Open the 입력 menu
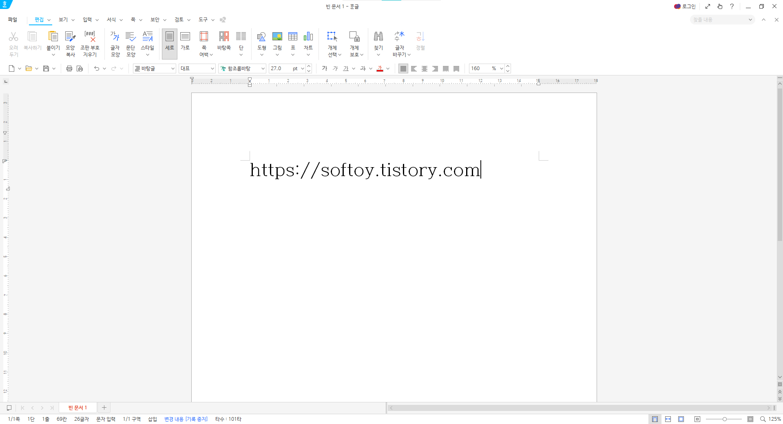 click(87, 20)
